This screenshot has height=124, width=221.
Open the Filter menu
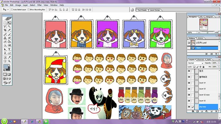[x=40, y=5]
